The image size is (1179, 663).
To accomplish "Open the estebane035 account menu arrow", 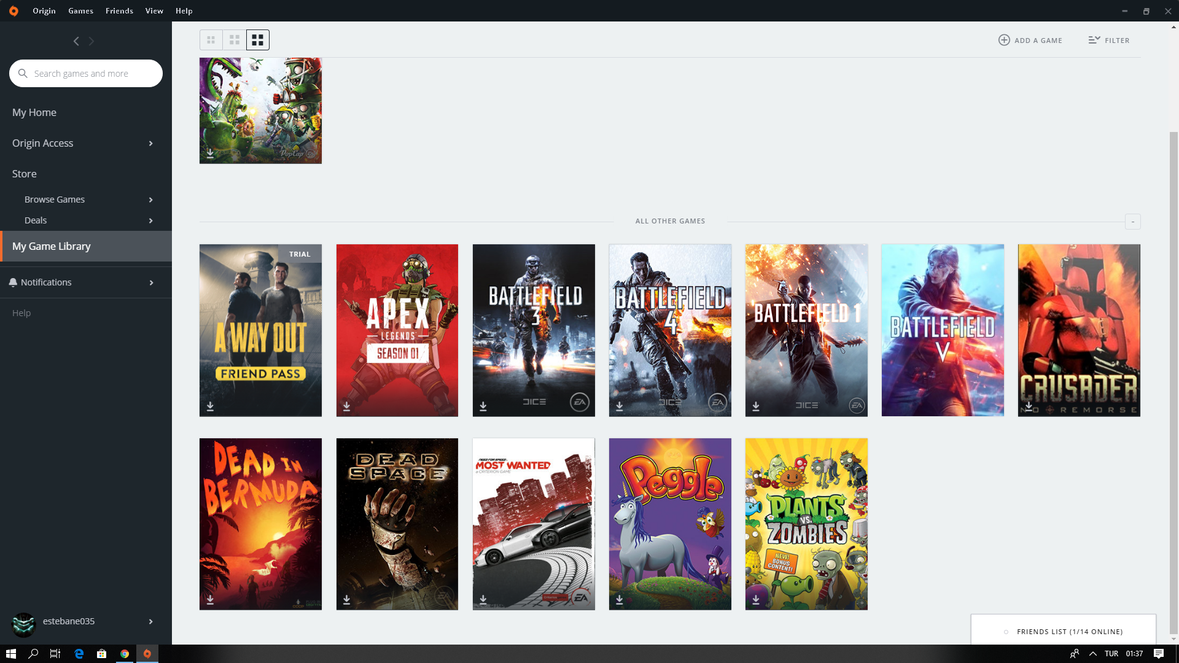I will click(x=150, y=622).
